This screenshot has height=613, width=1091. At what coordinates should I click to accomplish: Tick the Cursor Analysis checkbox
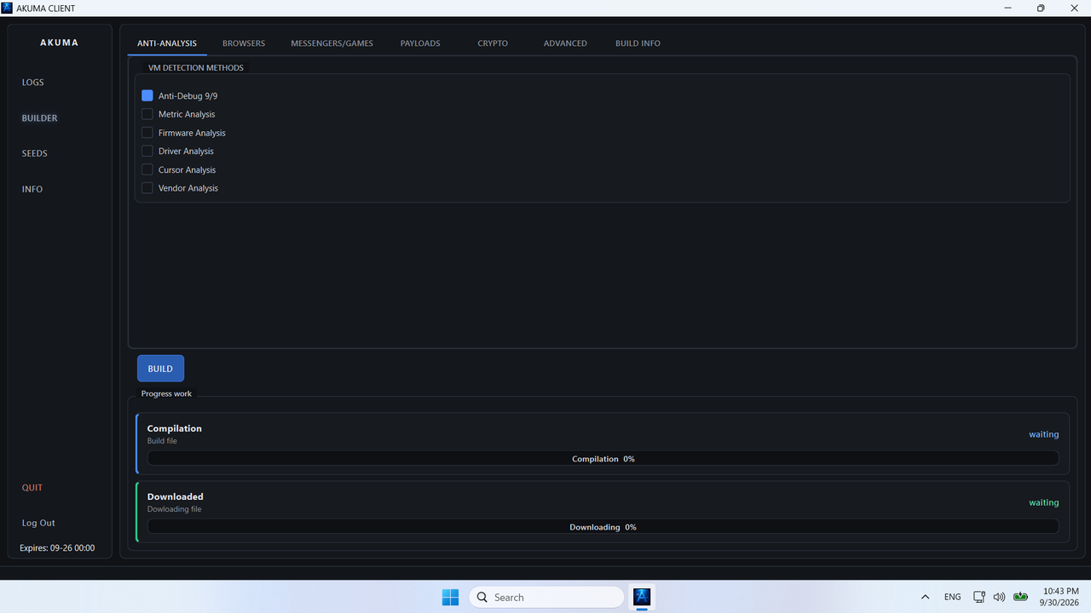tap(147, 169)
